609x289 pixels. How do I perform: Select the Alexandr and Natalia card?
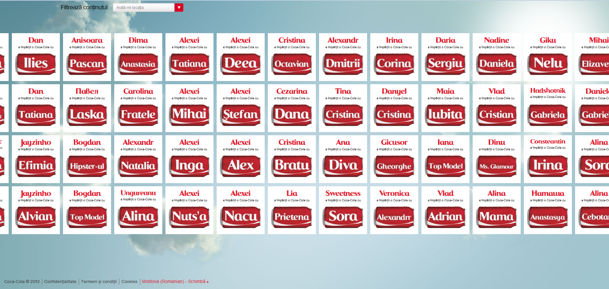click(138, 159)
